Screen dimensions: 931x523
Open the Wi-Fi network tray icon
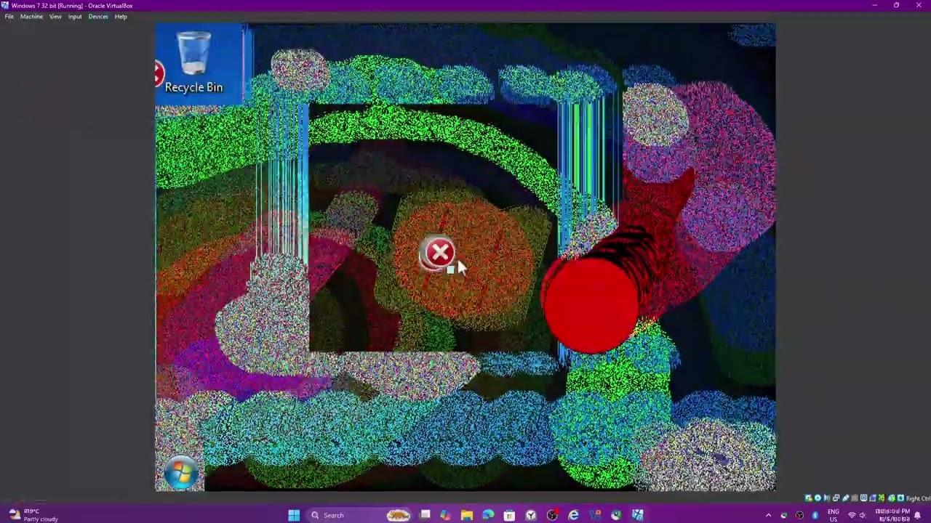(852, 515)
